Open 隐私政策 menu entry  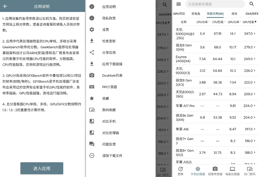point(109,18)
